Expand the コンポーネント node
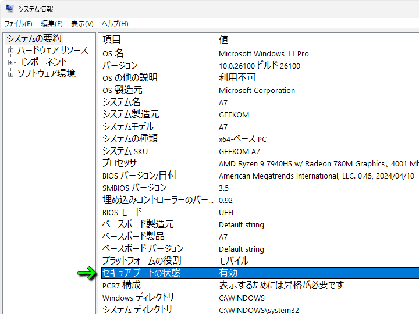419x314 pixels. [10, 62]
